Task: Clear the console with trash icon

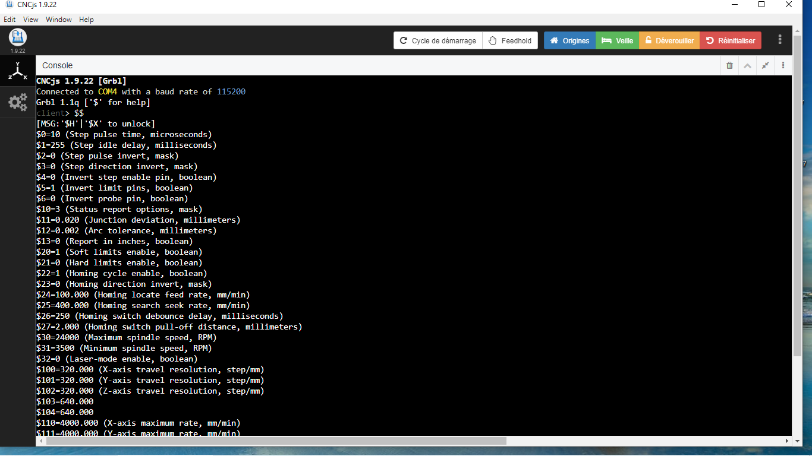Action: click(730, 65)
